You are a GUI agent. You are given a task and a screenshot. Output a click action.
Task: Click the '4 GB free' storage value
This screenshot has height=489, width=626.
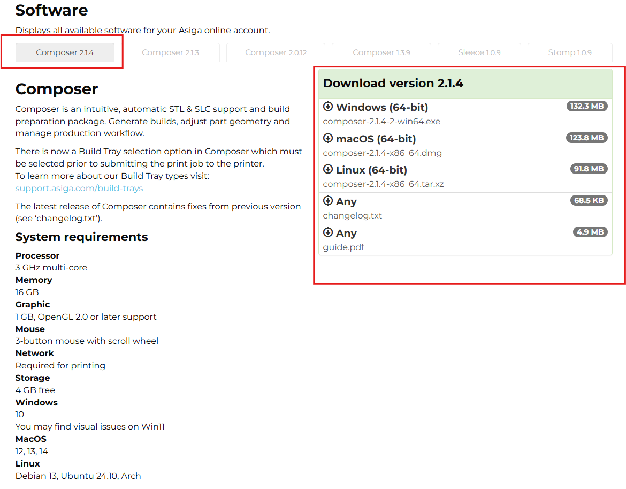35,390
